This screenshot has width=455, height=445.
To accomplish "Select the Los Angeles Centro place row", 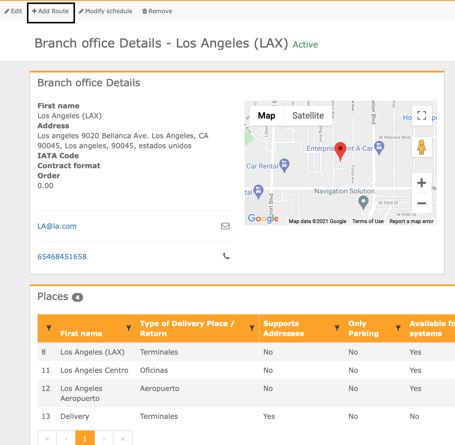I will [x=246, y=370].
